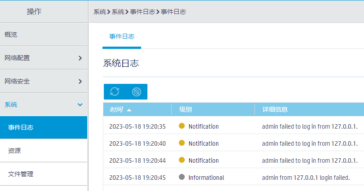This screenshot has width=364, height=191.
Task: Click the last 事件日志 breadcrumb
Action: click(x=173, y=12)
